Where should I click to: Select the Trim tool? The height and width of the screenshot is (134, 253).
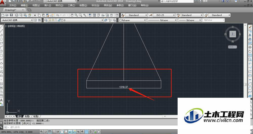(250, 63)
